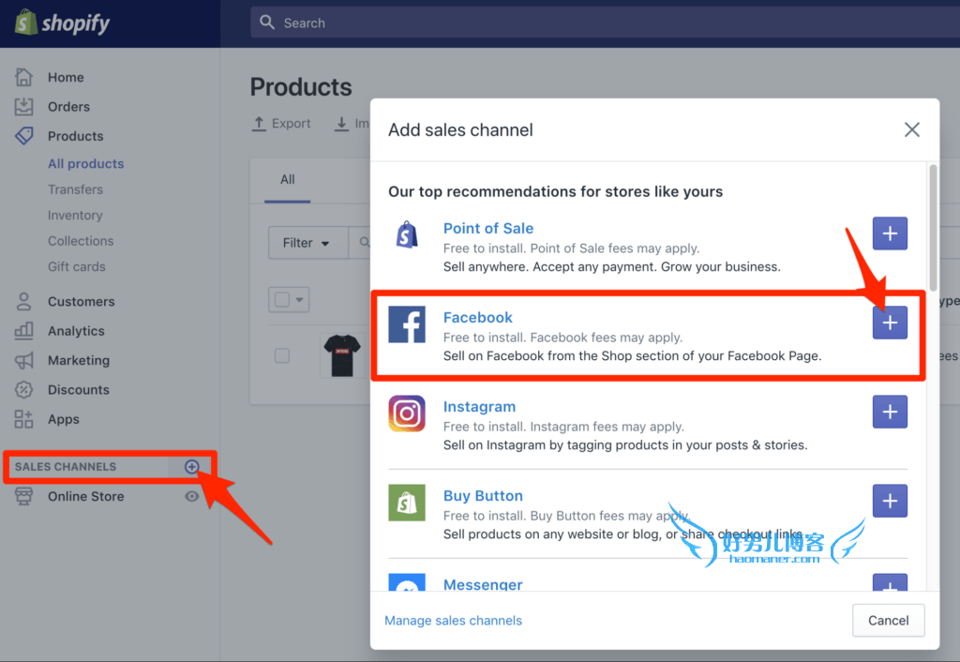
Task: Open Products in the sidebar
Action: tap(75, 136)
